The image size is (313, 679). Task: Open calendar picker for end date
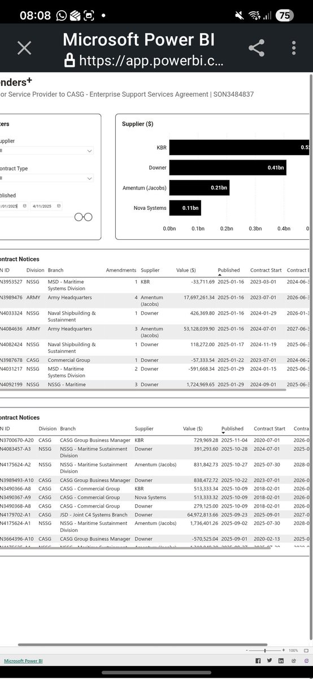pyautogui.click(x=58, y=206)
